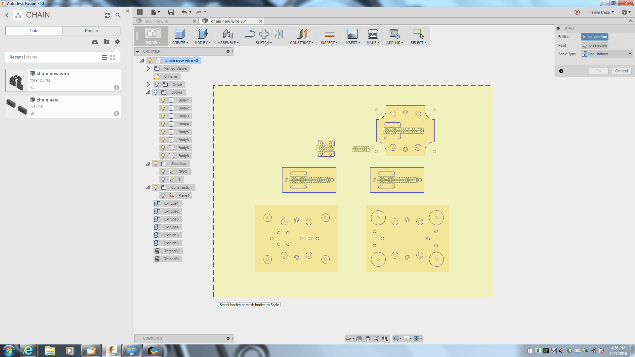635x357 pixels.
Task: Toggle visibility bulb of Body1
Action: 163,100
